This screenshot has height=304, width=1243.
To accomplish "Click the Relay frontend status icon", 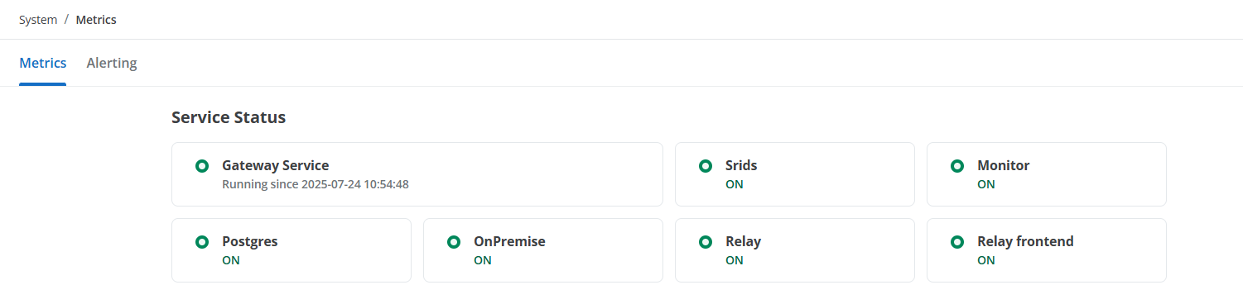I will point(957,242).
